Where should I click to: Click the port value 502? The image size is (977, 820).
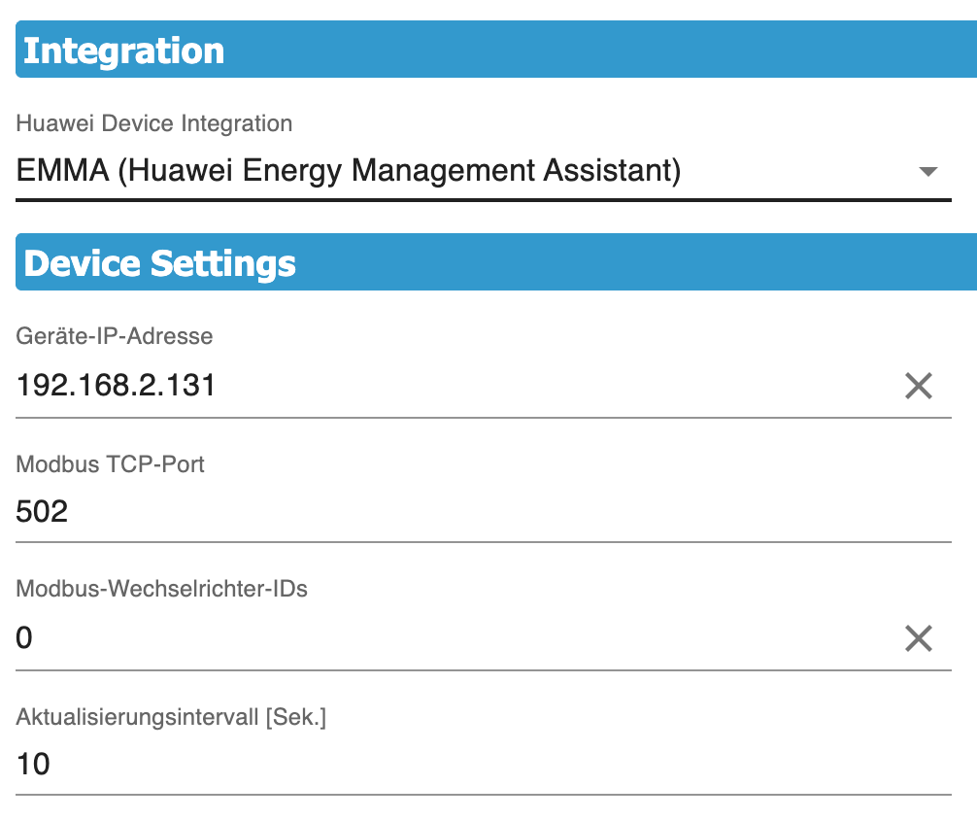click(x=43, y=512)
